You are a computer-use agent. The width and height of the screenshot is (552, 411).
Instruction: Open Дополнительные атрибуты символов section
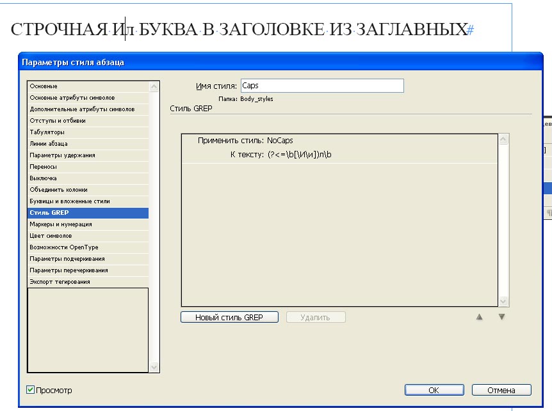tap(88, 109)
